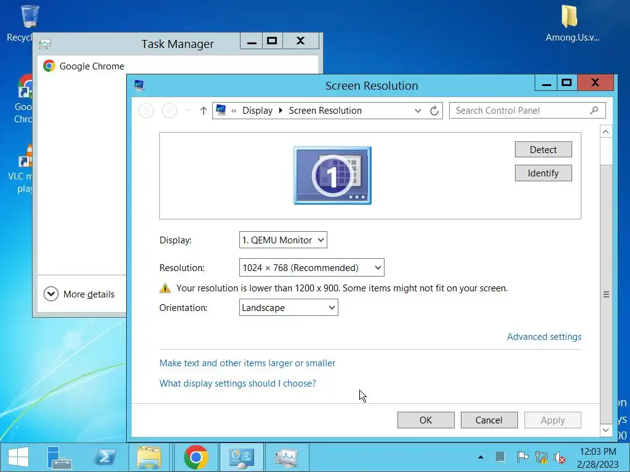Click the Forward navigation arrow
Viewport: 630px width, 472px height.
click(169, 111)
